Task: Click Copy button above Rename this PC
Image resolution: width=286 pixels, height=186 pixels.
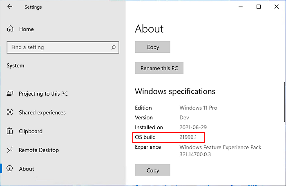Action: coord(152,47)
